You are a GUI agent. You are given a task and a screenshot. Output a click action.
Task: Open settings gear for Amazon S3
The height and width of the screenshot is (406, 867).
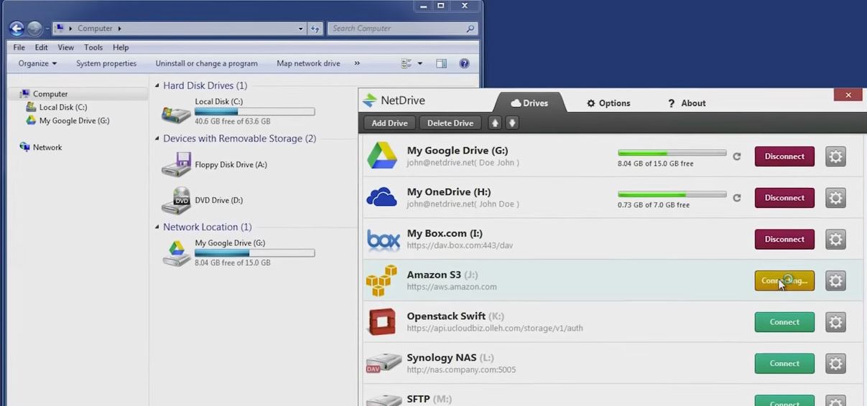tap(835, 280)
